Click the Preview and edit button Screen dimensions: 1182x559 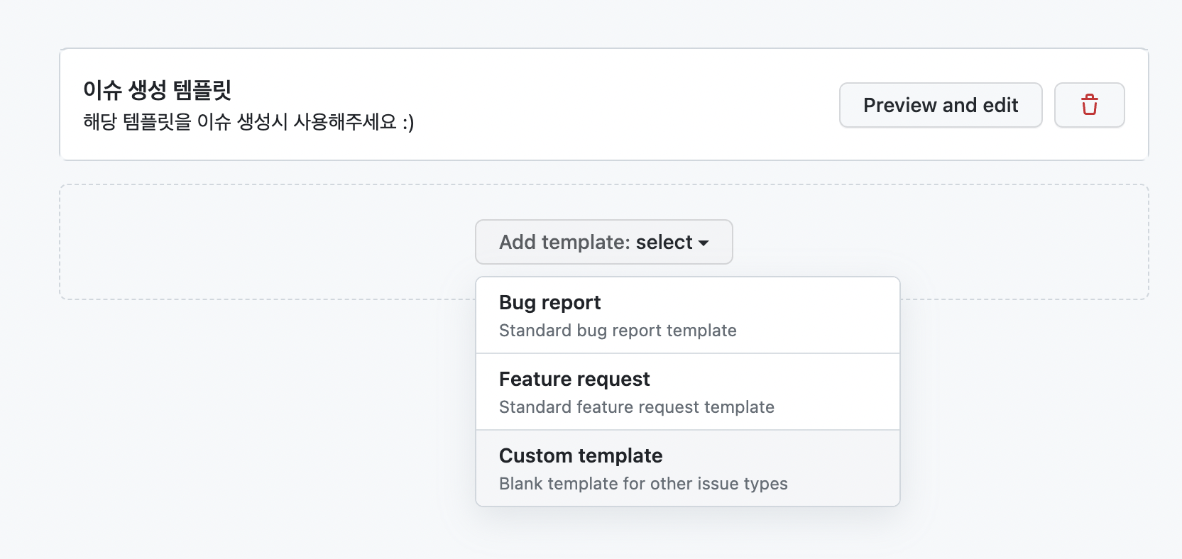941,105
